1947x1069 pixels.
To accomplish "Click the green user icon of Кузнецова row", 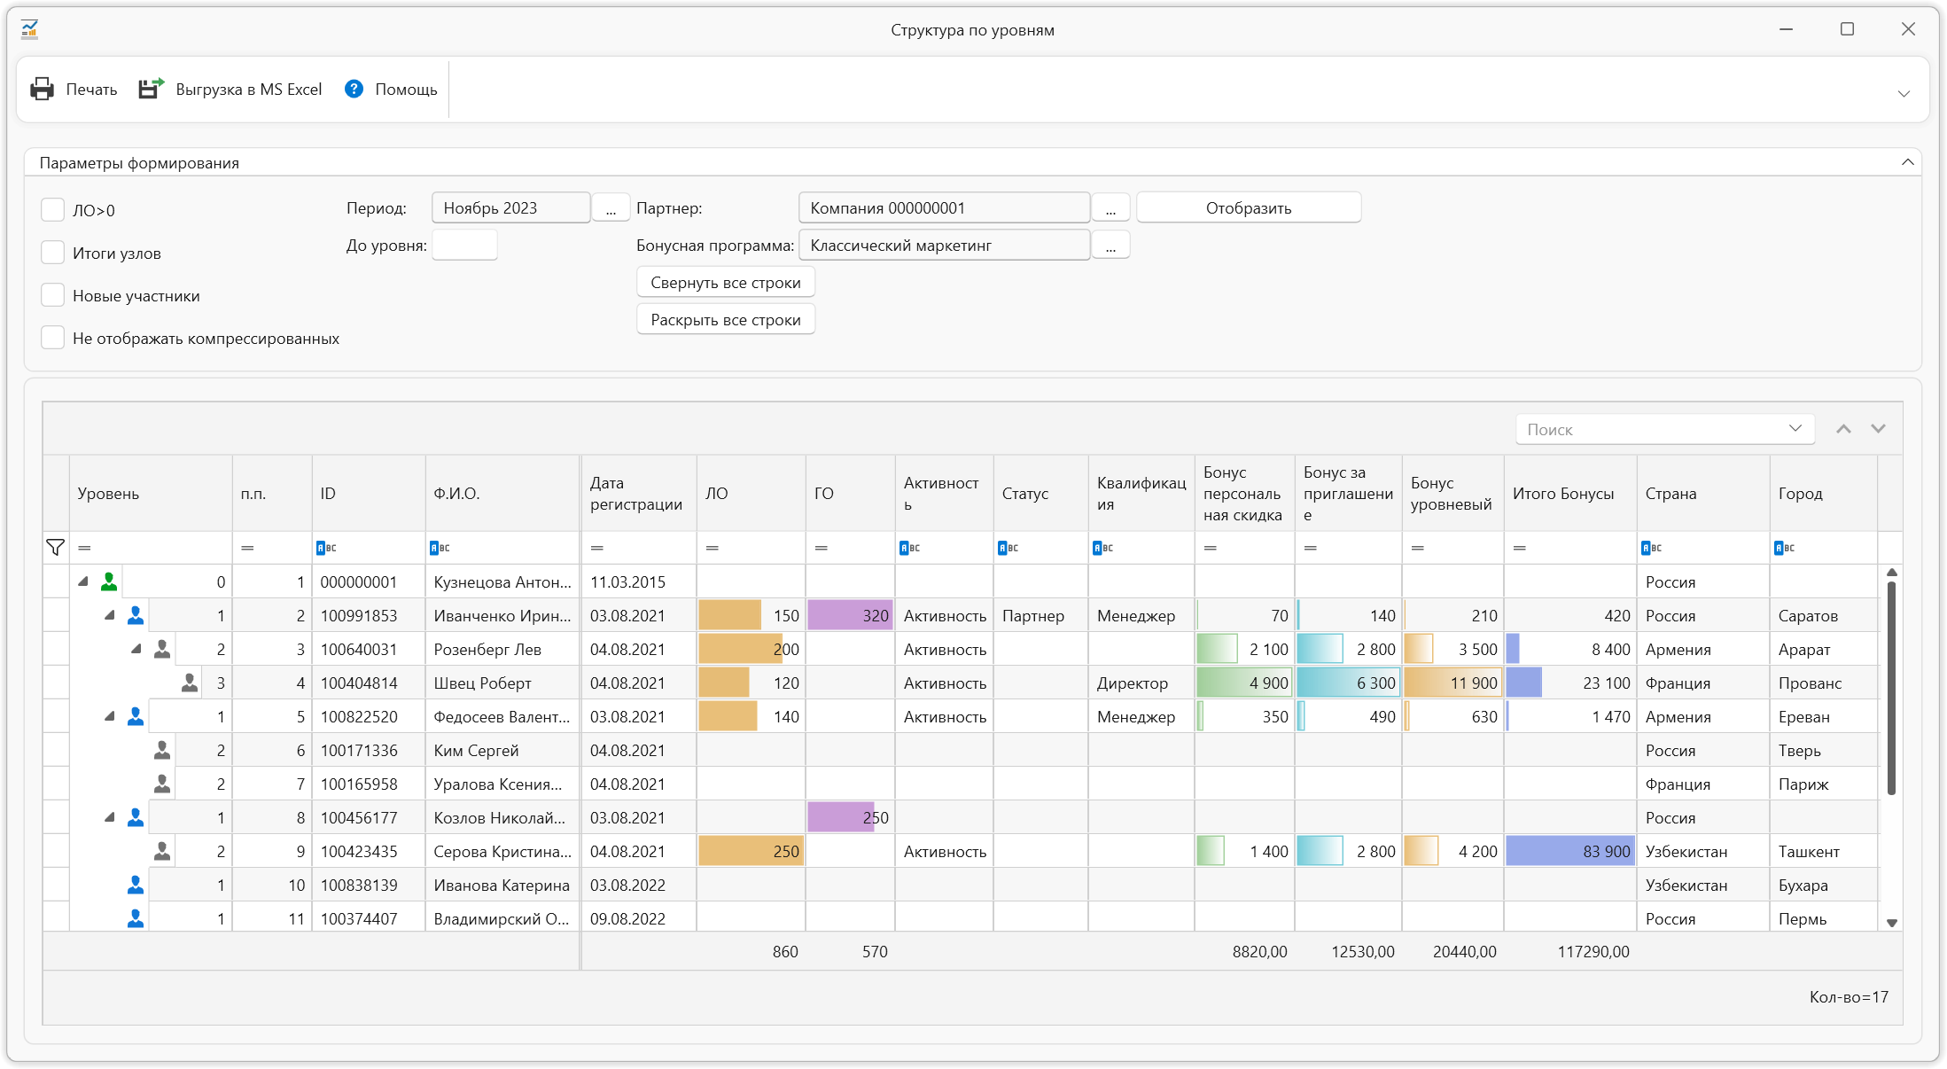I will click(x=109, y=582).
